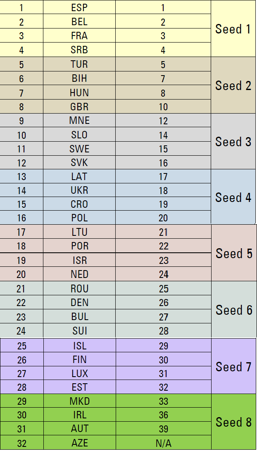The height and width of the screenshot is (451, 257).
Task: Click the Seed 4 label cell
Action: [x=233, y=197]
